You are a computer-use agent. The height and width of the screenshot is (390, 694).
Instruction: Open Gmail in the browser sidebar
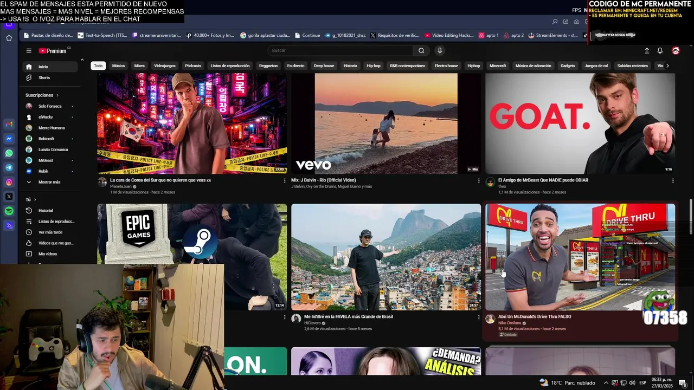[x=9, y=125]
